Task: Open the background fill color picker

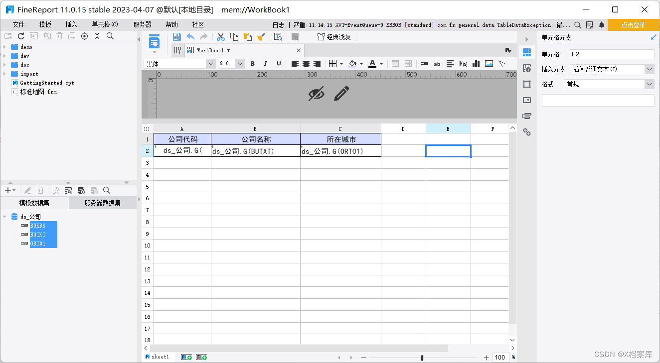Action: pos(355,64)
